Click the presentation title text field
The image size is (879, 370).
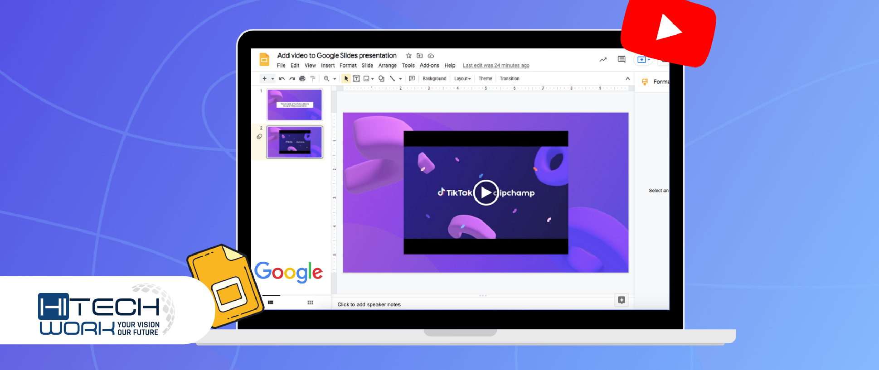point(337,56)
